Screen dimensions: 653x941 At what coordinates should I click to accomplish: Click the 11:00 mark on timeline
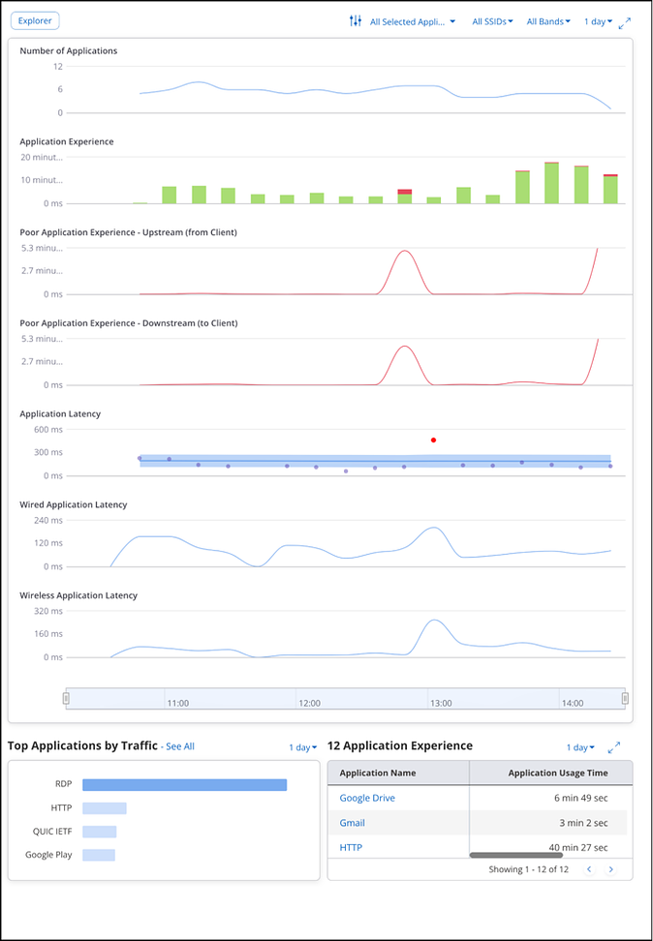coord(178,703)
